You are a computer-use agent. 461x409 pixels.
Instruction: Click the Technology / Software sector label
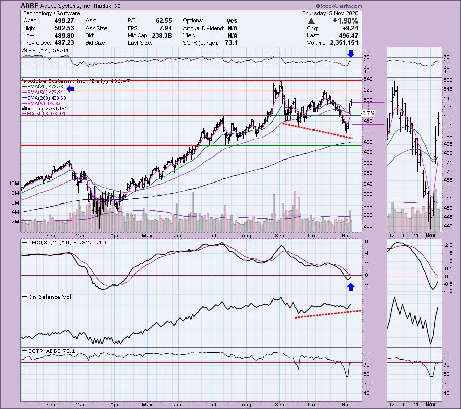tap(51, 13)
